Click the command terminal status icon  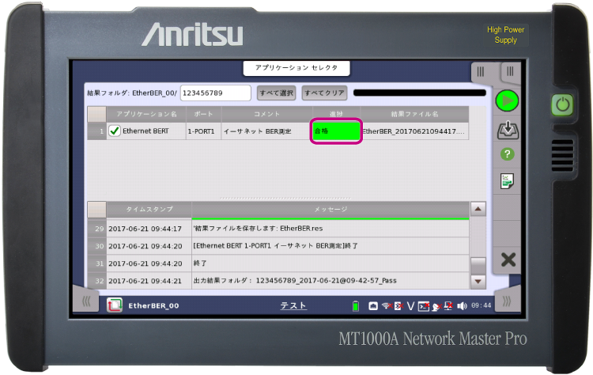424,305
